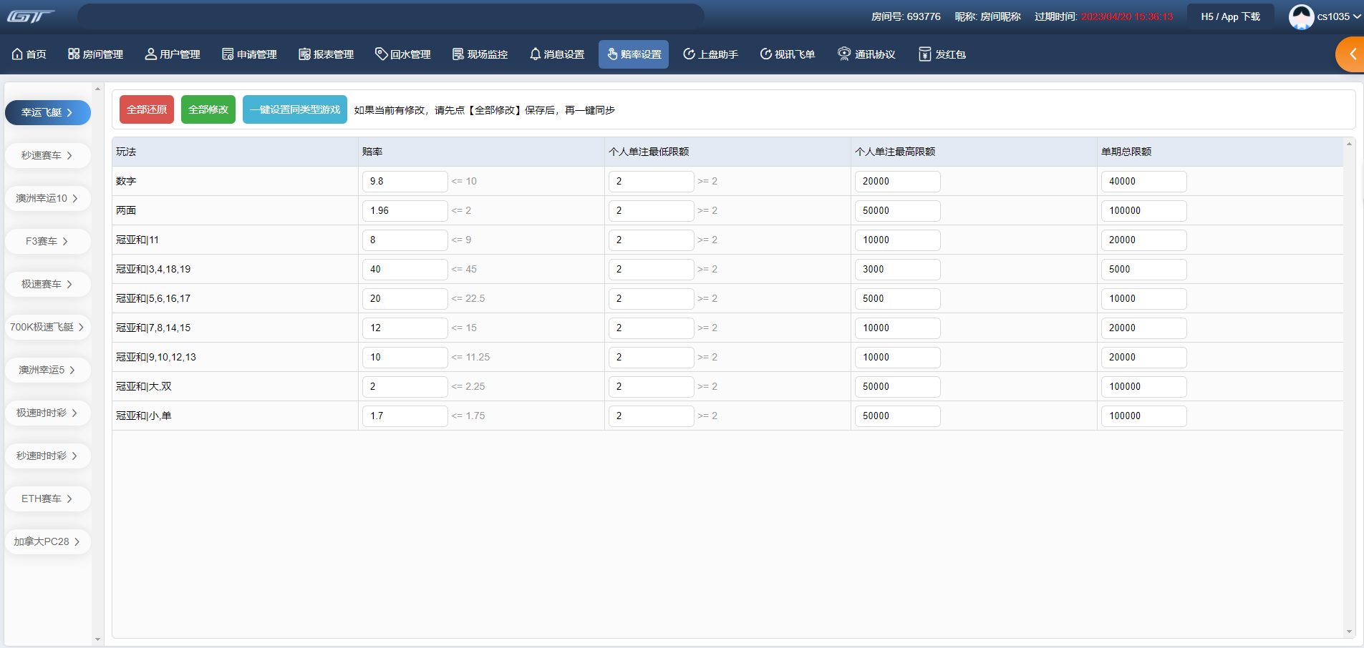
Task: Open 房间管理 room management
Action: pos(96,54)
